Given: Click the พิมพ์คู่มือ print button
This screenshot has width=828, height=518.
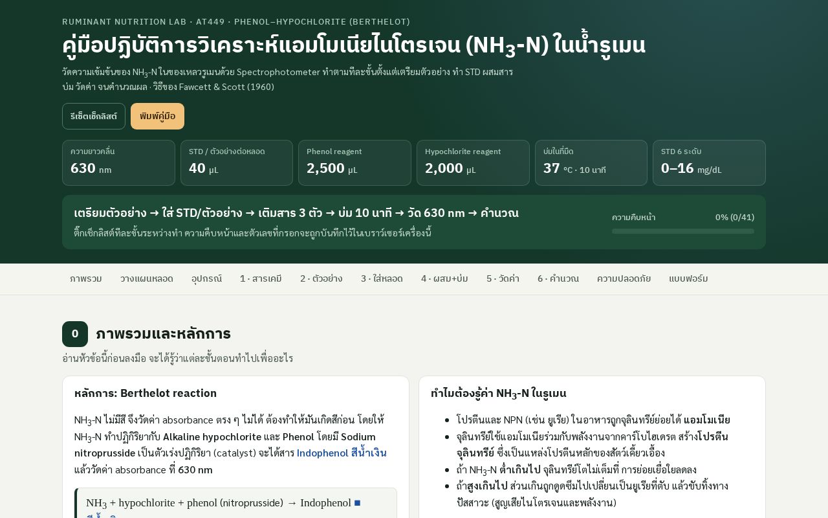Looking at the screenshot, I should click(x=157, y=117).
